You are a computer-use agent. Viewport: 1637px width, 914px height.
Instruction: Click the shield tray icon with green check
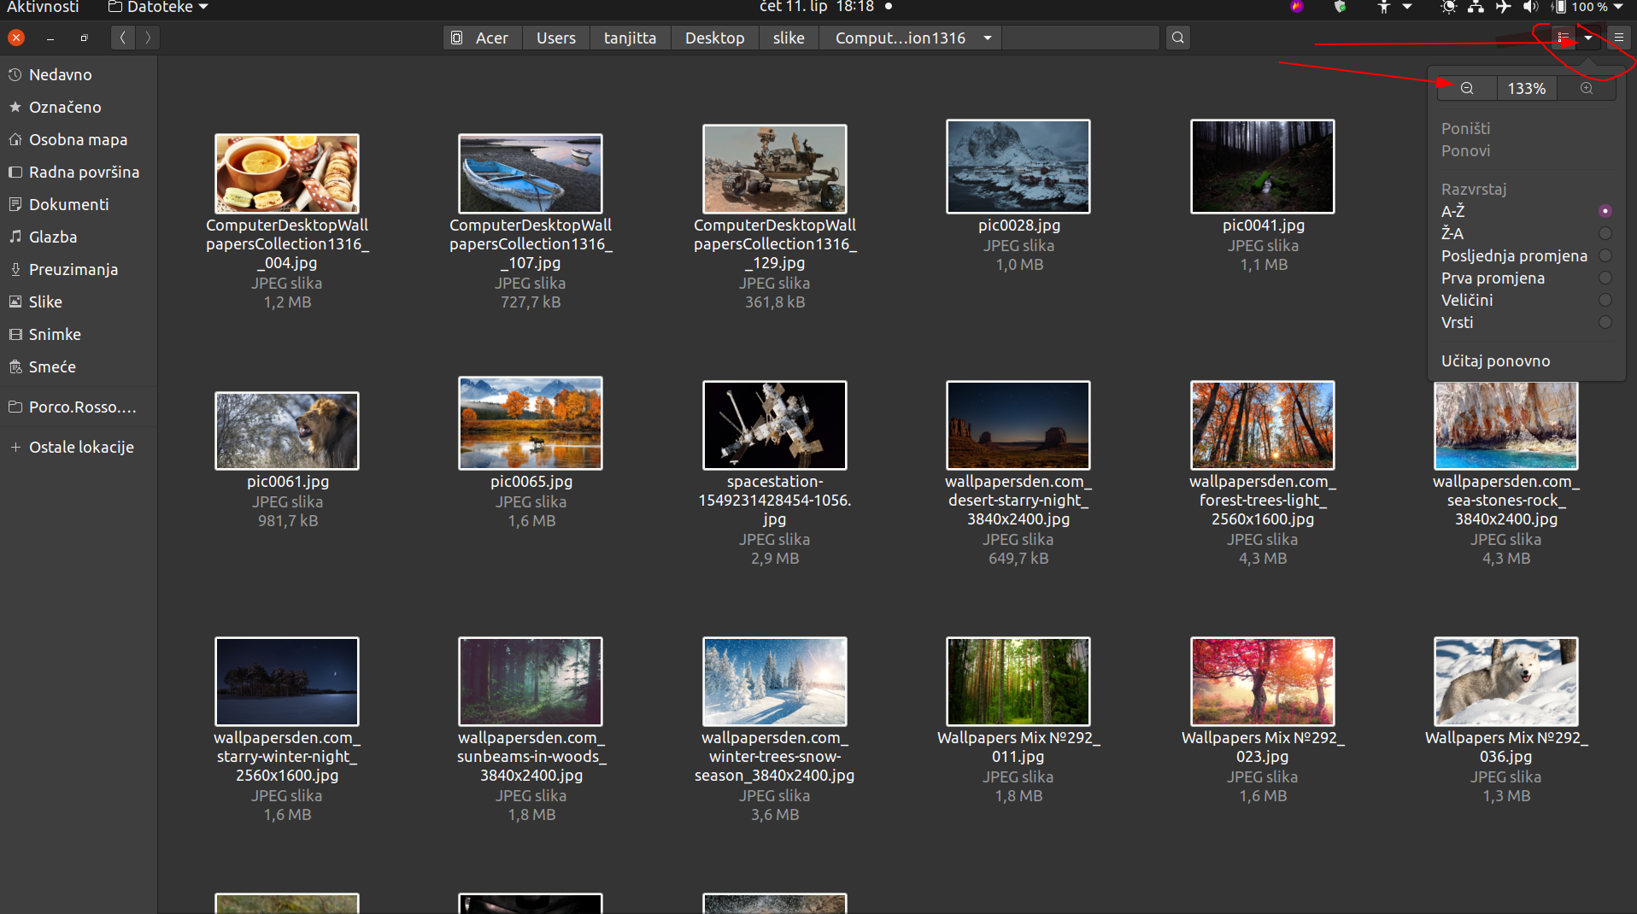point(1340,7)
